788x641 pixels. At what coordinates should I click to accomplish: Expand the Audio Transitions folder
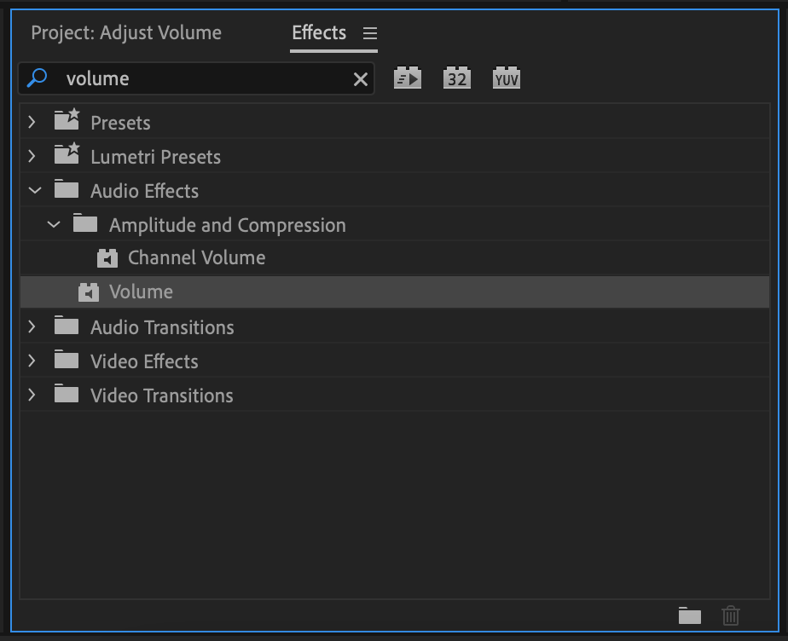click(x=32, y=327)
